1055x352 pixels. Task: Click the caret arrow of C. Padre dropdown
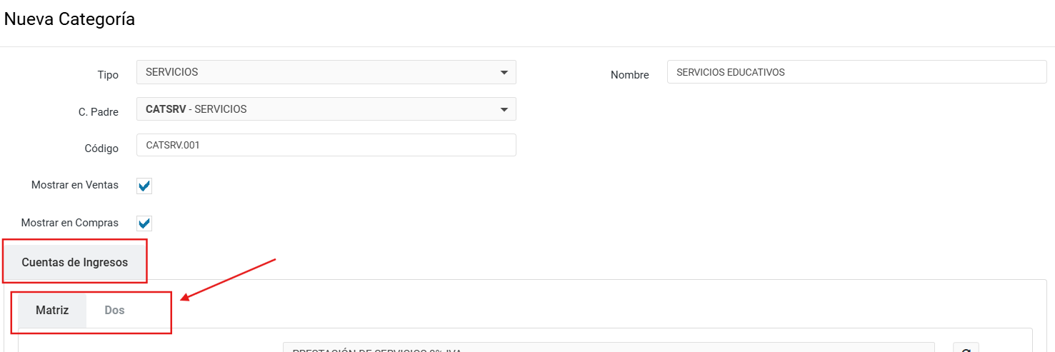pyautogui.click(x=504, y=109)
